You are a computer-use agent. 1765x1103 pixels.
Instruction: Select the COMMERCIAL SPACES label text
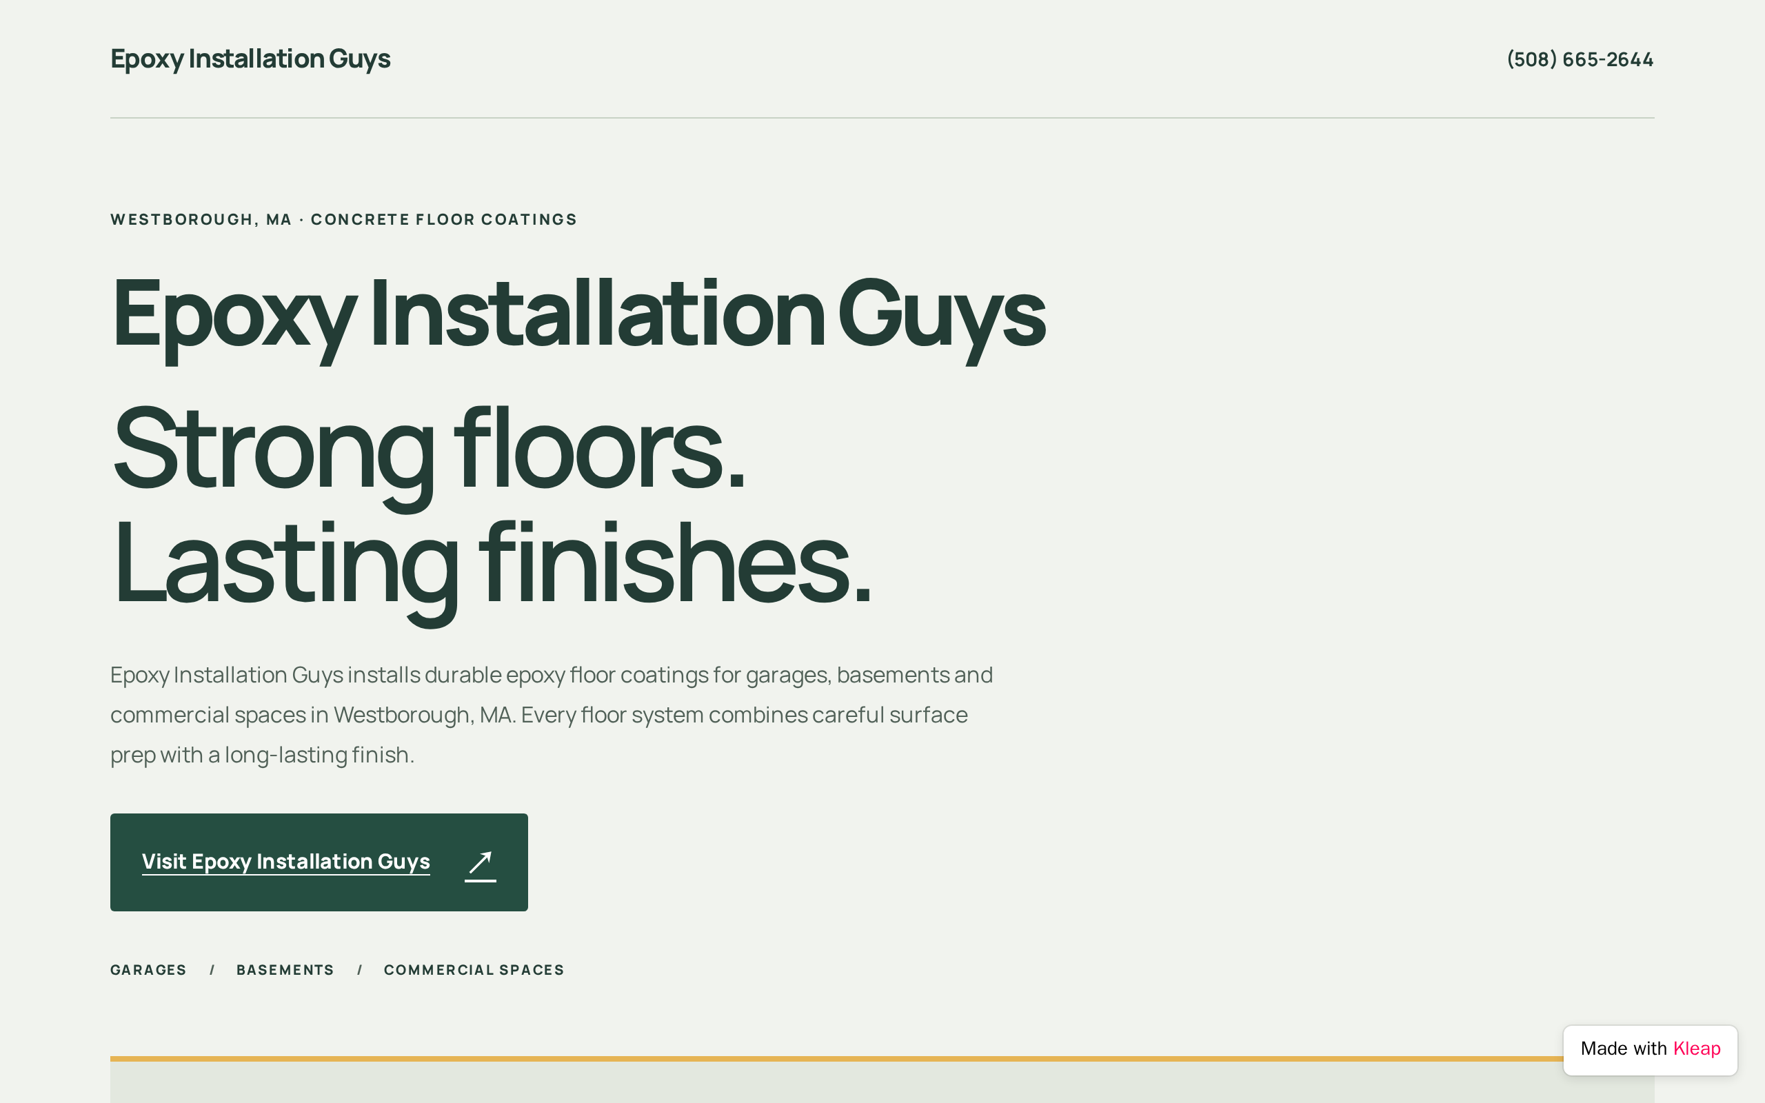(x=474, y=969)
